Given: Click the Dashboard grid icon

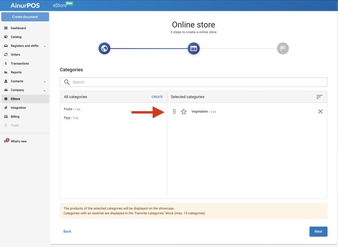Looking at the screenshot, I should click(6, 28).
